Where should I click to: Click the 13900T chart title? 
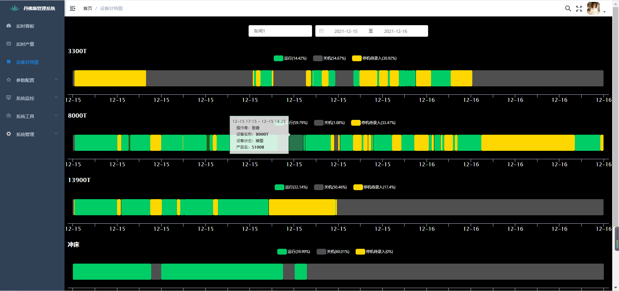[79, 180]
